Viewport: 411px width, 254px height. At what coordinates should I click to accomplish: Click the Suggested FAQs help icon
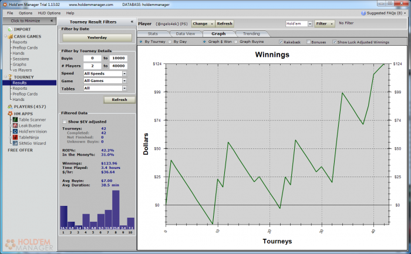point(363,13)
